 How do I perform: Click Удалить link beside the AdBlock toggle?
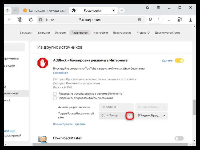click(x=167, y=61)
